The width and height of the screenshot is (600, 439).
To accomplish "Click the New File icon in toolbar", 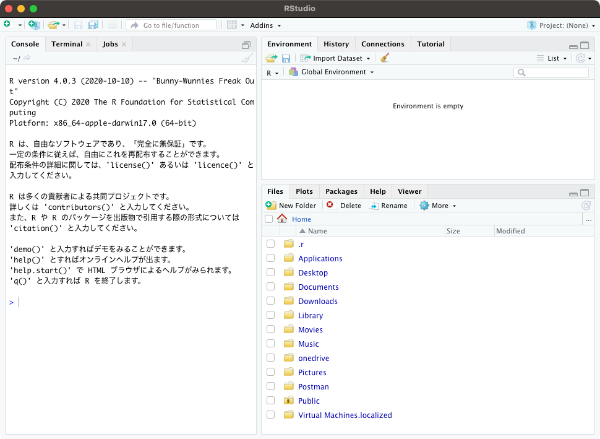I will pos(7,25).
